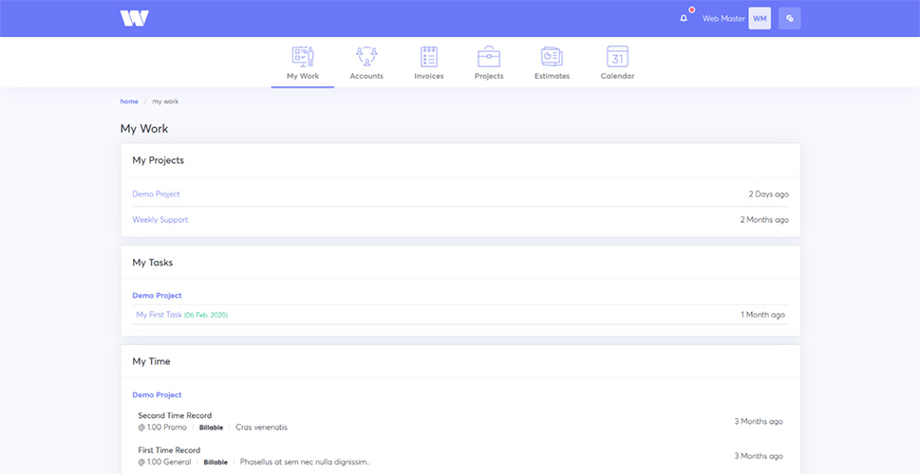Select the Second Time Record entry
The image size is (920, 474).
175,416
